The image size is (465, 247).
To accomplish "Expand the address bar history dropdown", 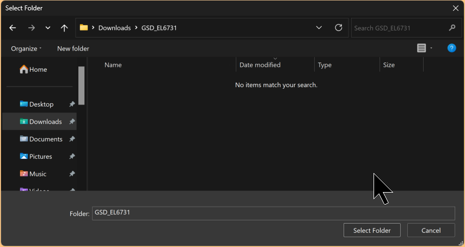I will (x=319, y=28).
